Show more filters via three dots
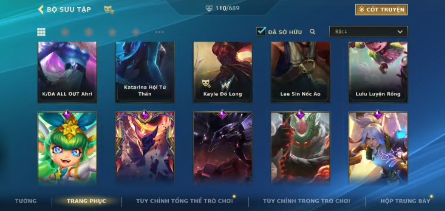445x211 pixels. tap(159, 32)
